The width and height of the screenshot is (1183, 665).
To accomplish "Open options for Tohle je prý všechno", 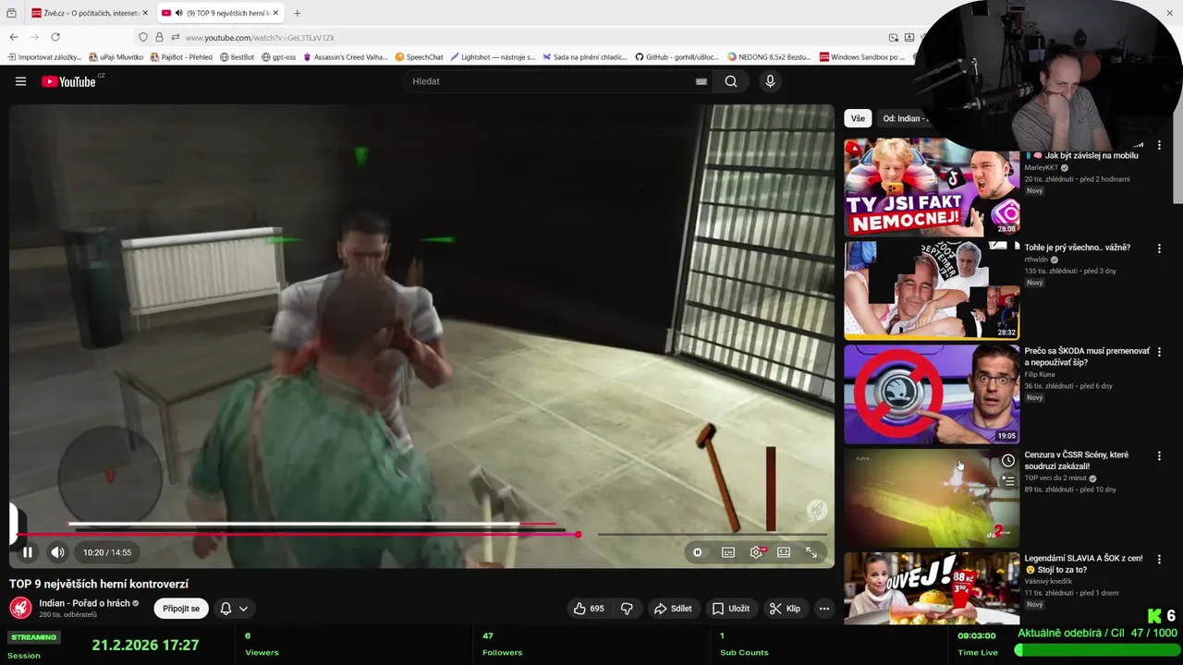I will coord(1159,248).
